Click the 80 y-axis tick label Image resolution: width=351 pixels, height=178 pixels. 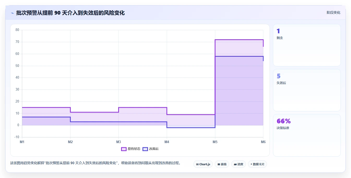[17, 30]
